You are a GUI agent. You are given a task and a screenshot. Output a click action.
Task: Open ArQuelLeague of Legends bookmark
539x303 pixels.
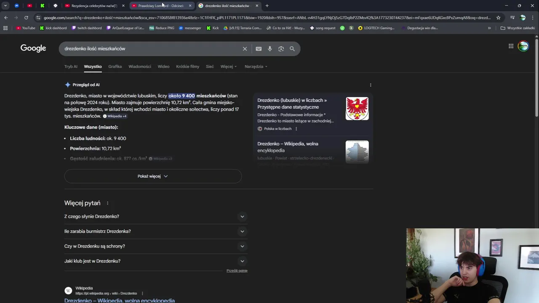point(125,28)
